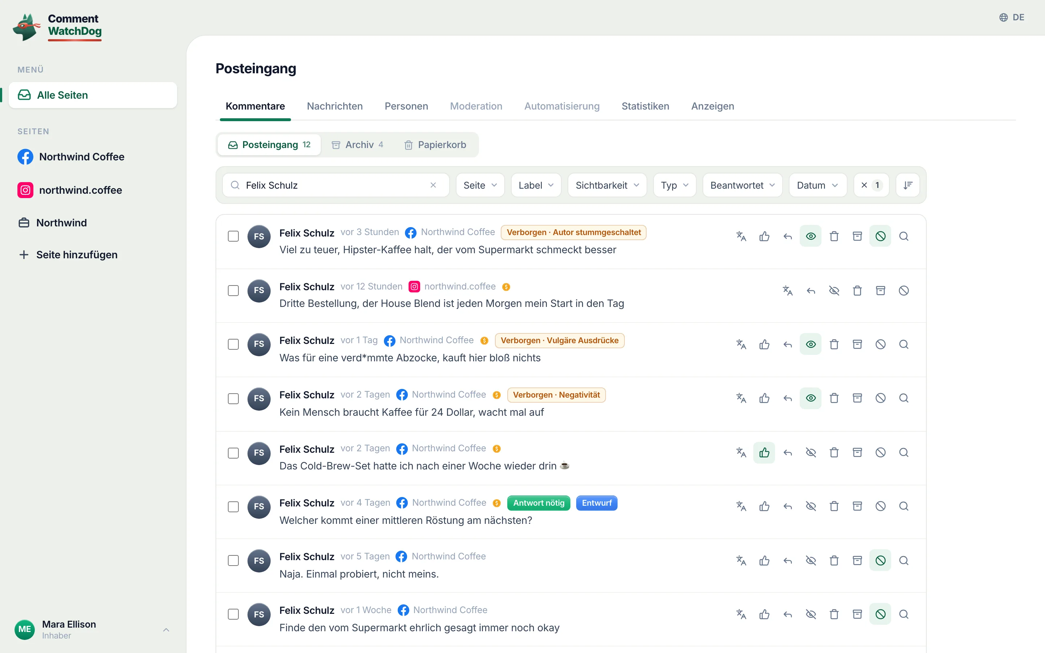Viewport: 1045px width, 653px height.
Task: Open the Seite filter dropdown
Action: (x=480, y=185)
